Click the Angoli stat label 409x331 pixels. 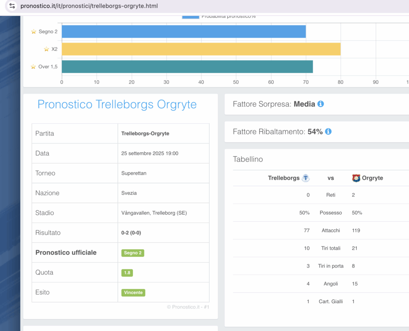[331, 284]
